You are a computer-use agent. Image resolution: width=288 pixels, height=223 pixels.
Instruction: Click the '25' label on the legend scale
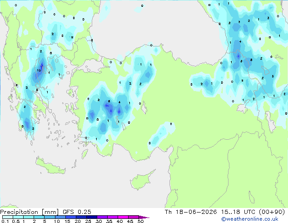pyautogui.click(x=88, y=221)
